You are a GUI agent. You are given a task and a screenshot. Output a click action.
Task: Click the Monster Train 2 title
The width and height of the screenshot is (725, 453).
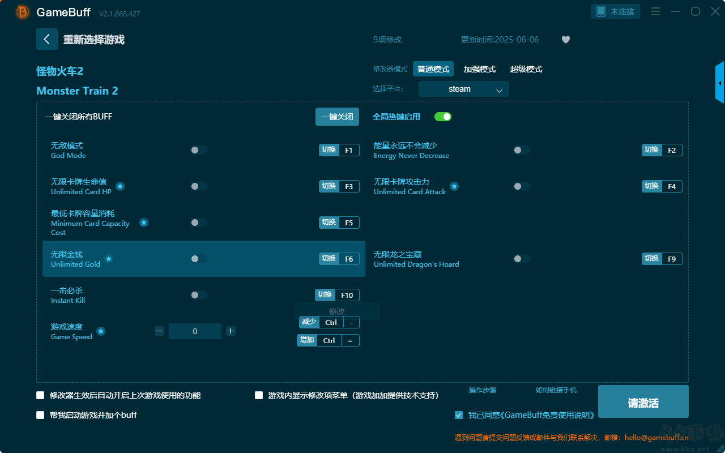(x=77, y=91)
